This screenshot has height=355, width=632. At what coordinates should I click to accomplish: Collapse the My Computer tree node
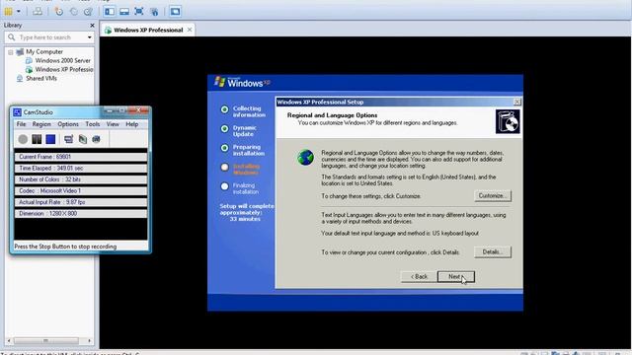tap(11, 52)
